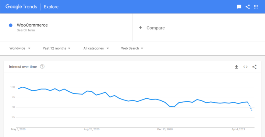The height and width of the screenshot is (137, 265).
Task: Click the plus icon beside Compare
Action: (140, 28)
